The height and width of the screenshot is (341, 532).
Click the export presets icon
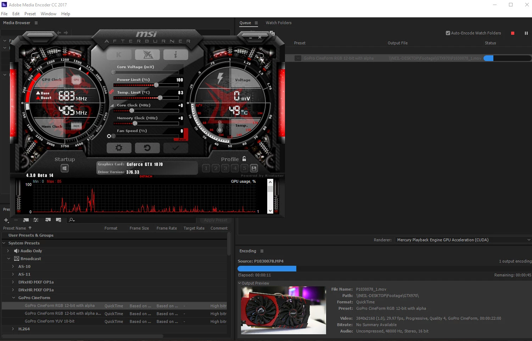pos(58,220)
